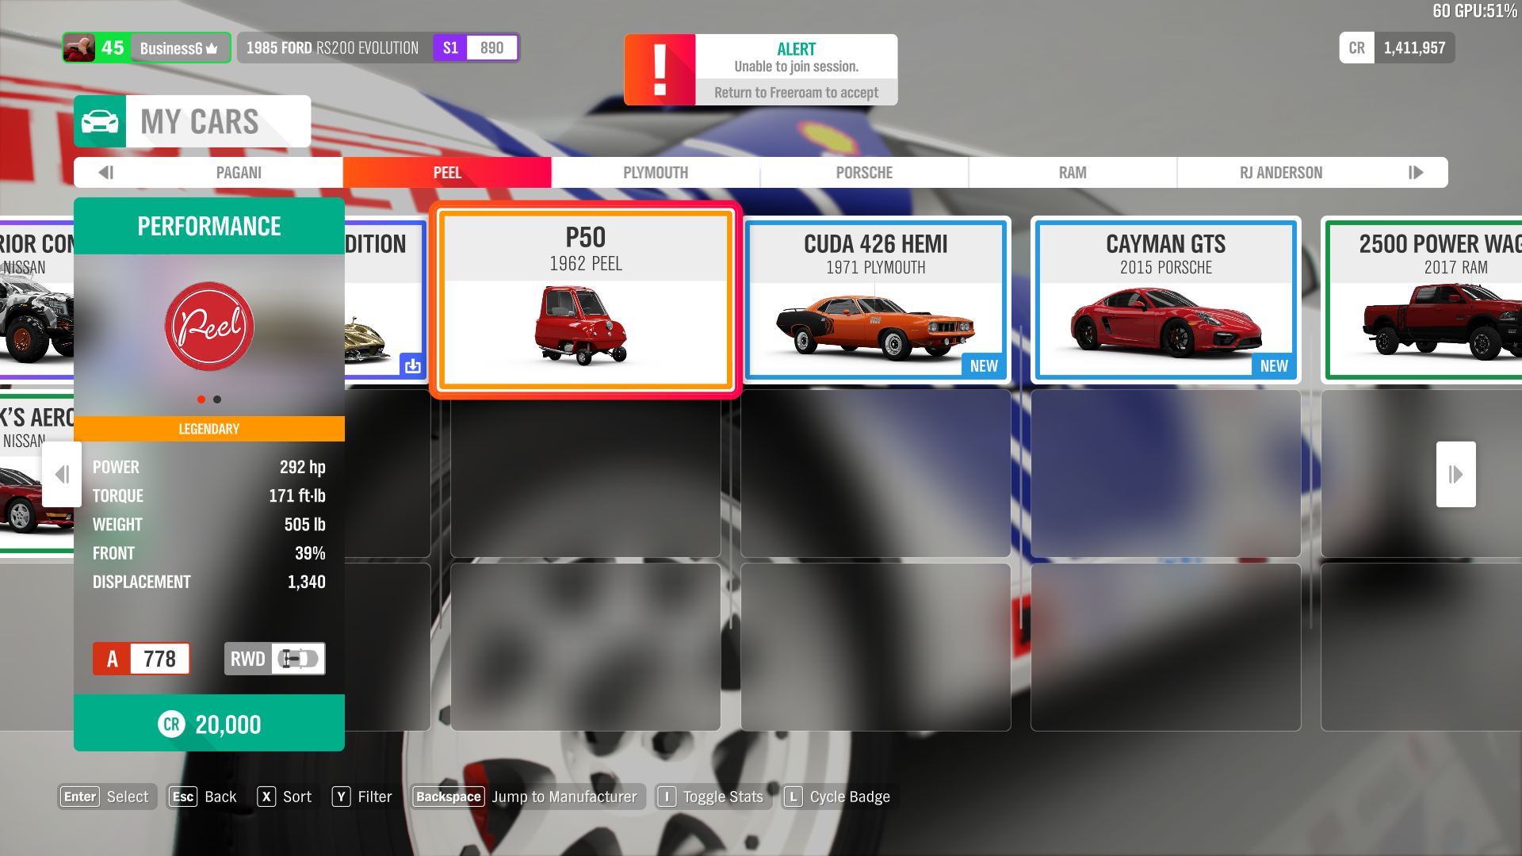Click the Performance panel header
This screenshot has width=1522, height=856.
[x=209, y=227]
